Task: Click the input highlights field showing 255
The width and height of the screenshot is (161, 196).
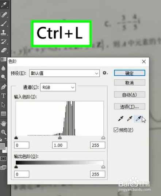Action: 97,145
